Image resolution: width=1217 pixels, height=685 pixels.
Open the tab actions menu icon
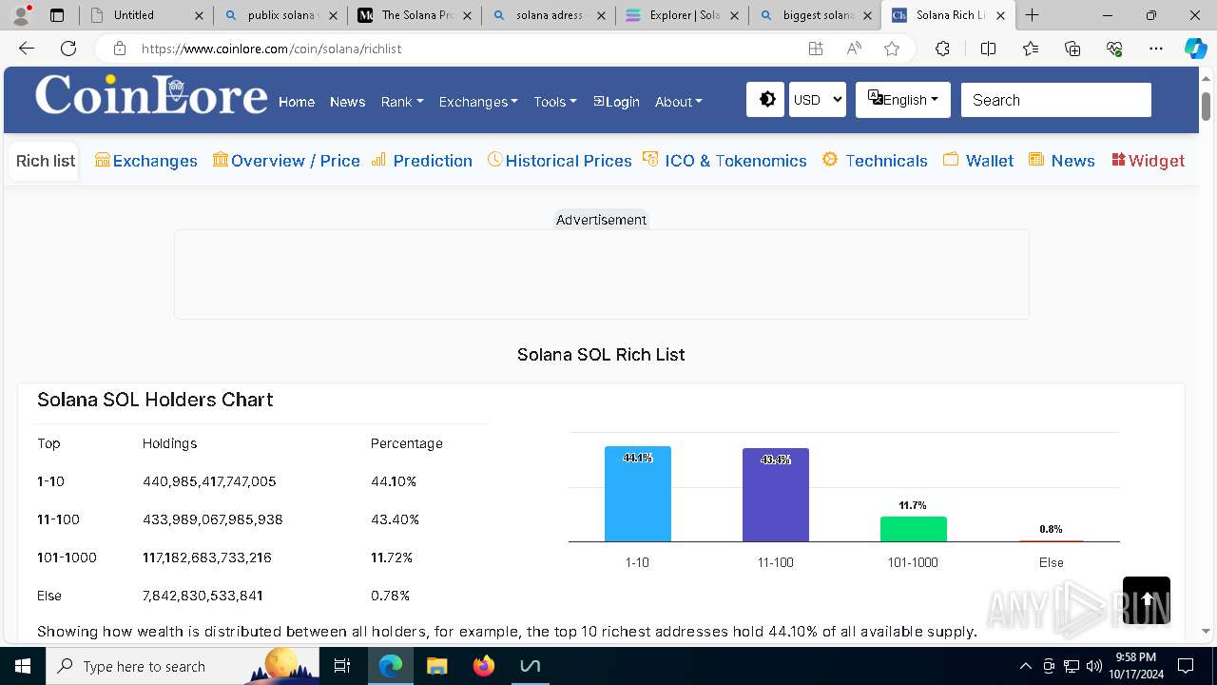coord(57,15)
